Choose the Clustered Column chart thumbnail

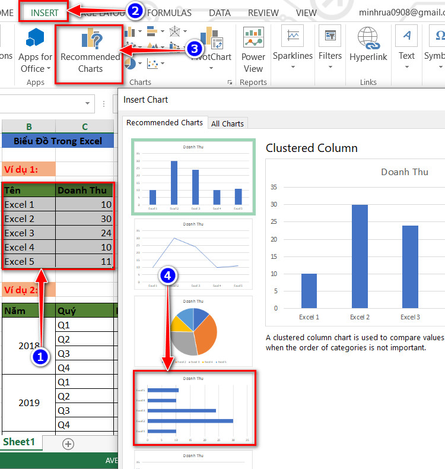(193, 177)
